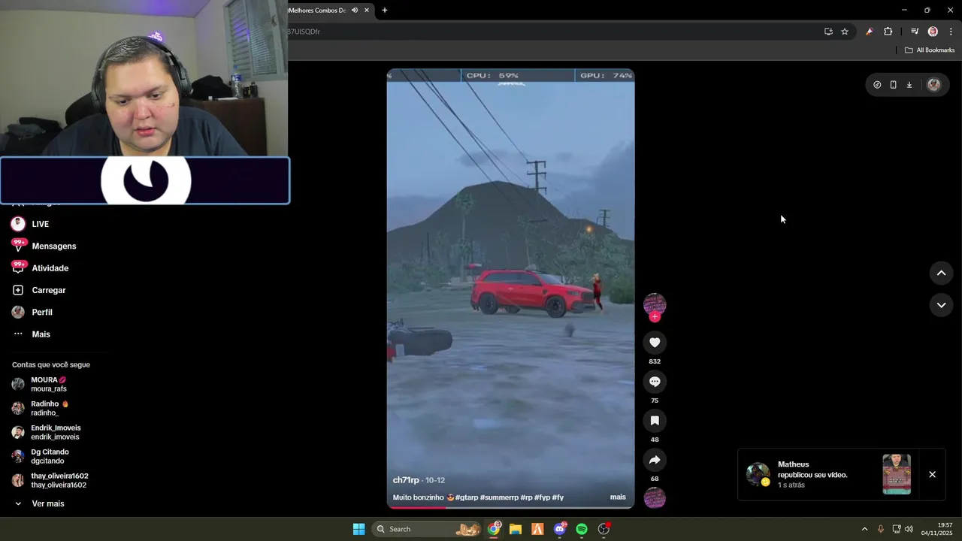
Task: Go to next video with down chevron
Action: [941, 305]
